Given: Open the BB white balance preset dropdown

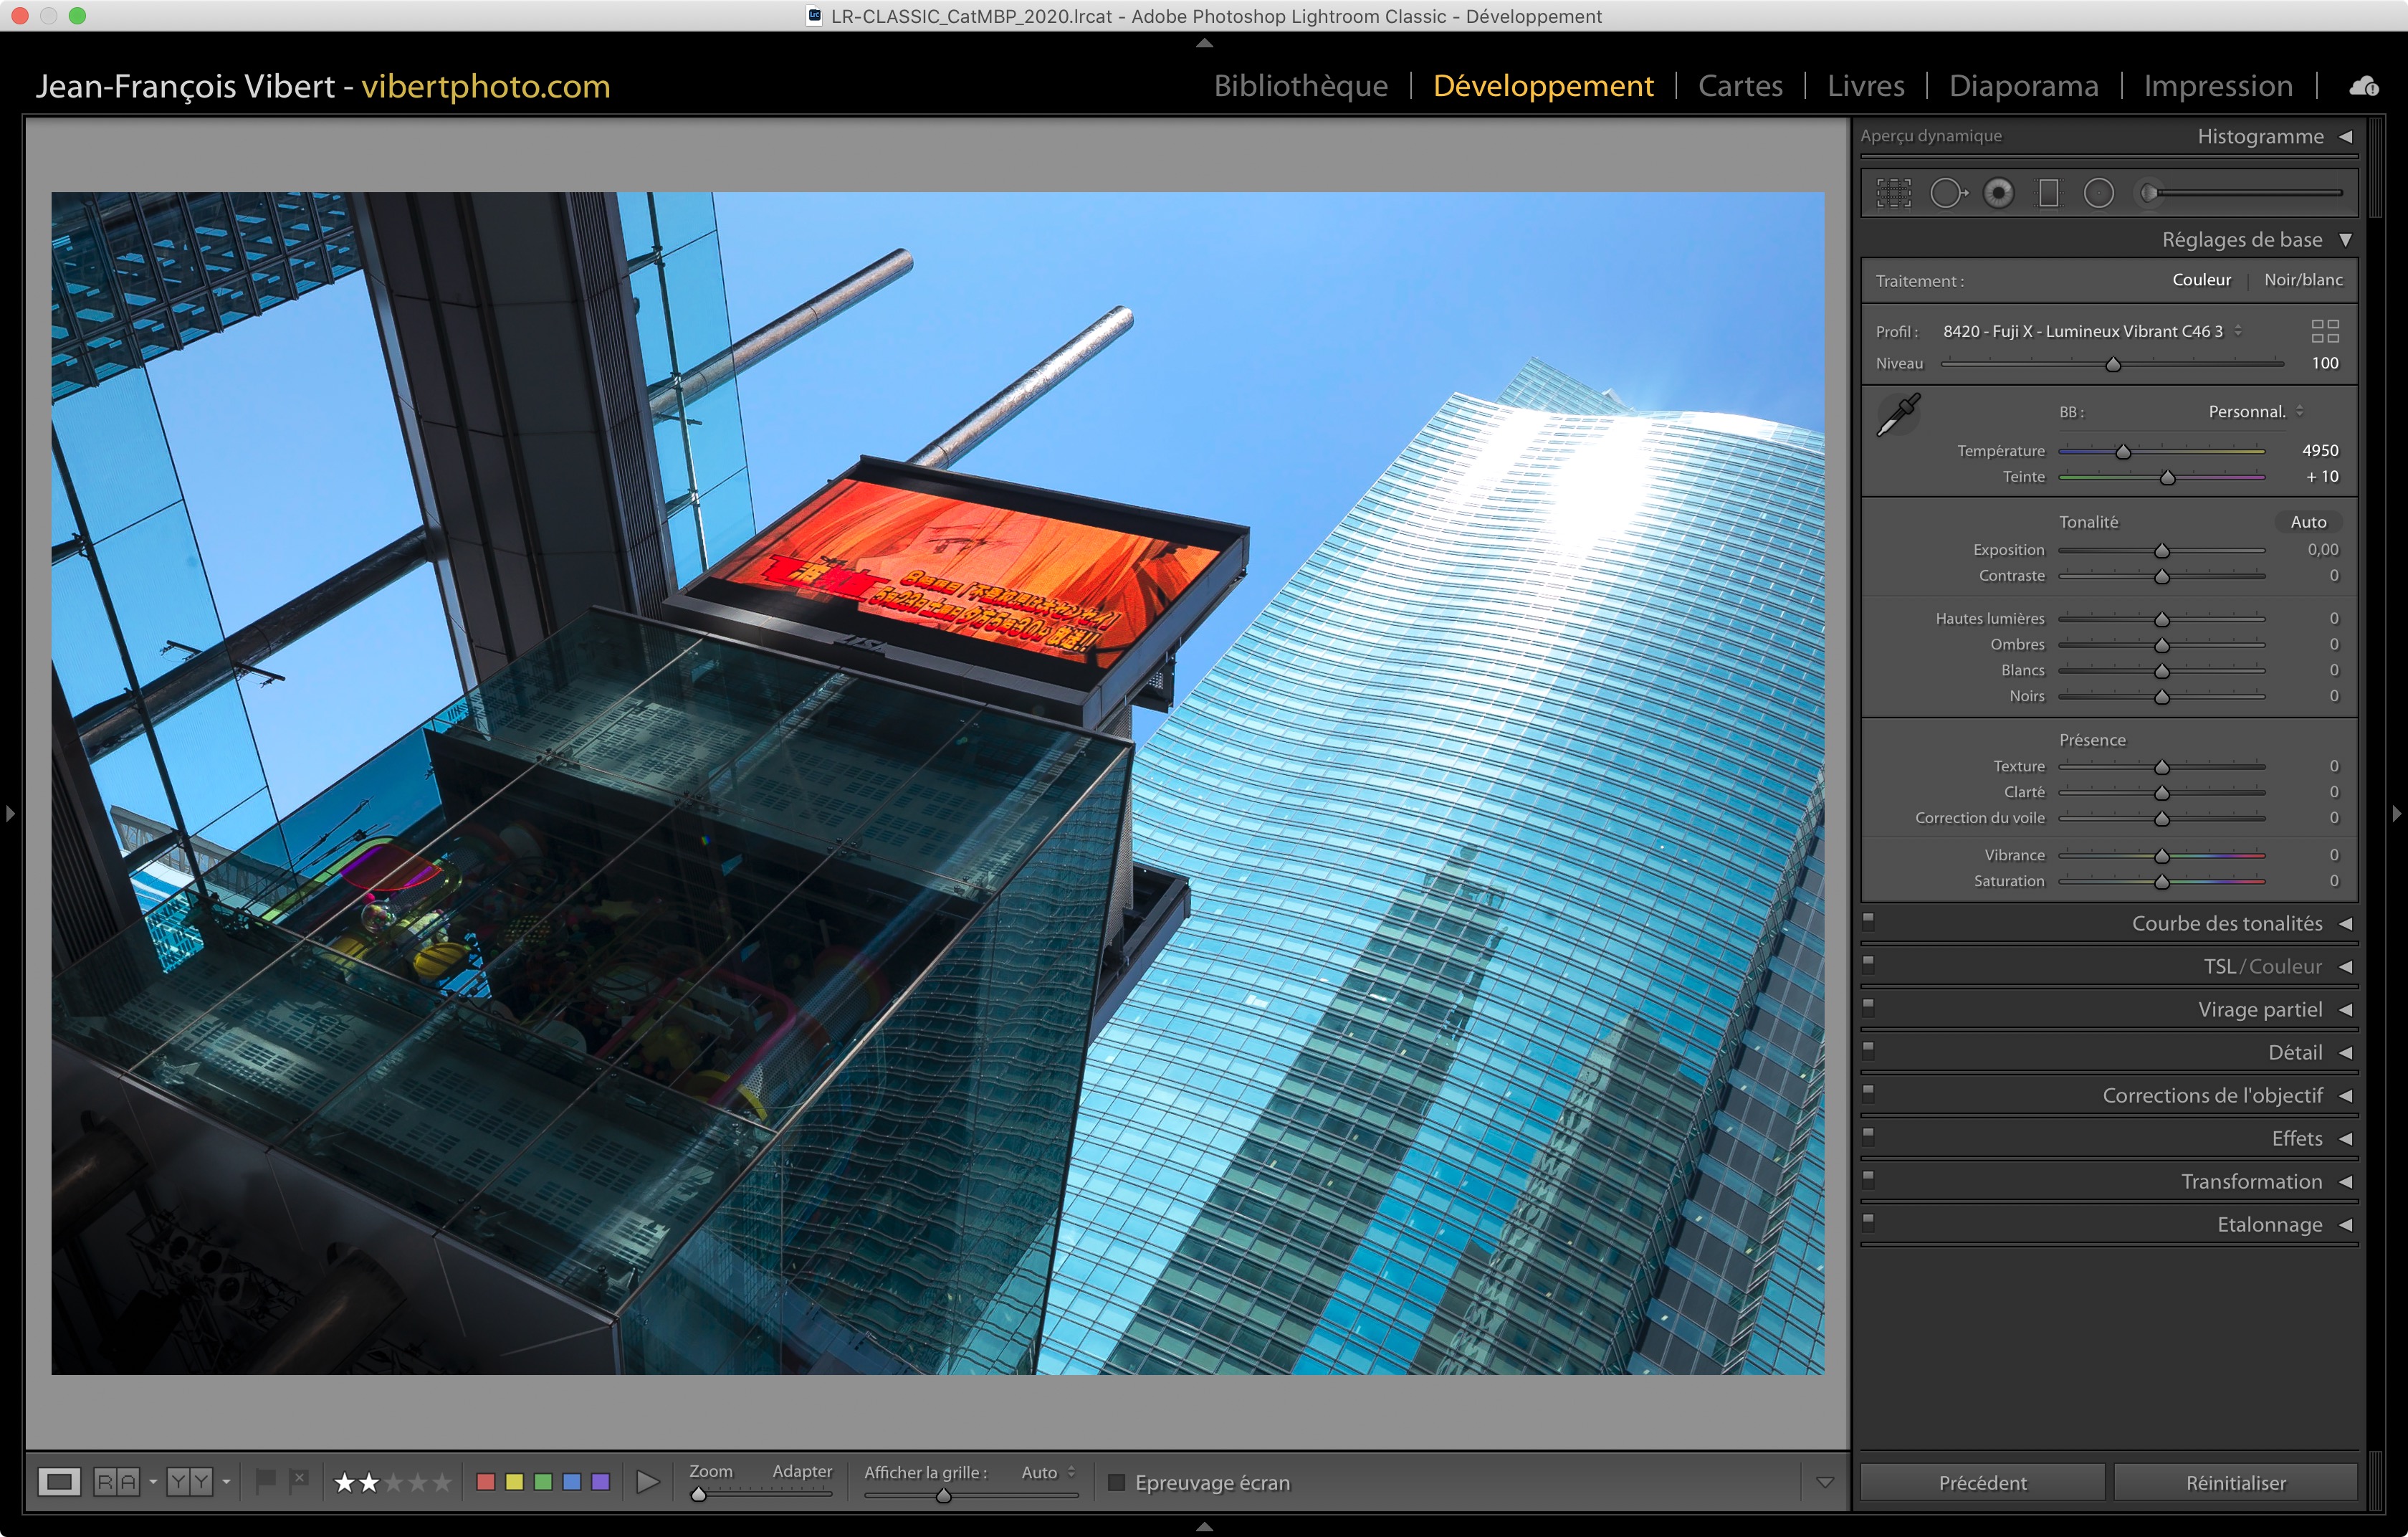Looking at the screenshot, I should point(2254,412).
